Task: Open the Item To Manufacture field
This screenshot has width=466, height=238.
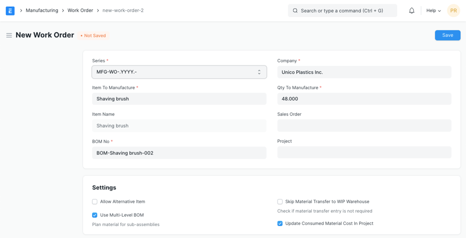Action: (x=179, y=99)
